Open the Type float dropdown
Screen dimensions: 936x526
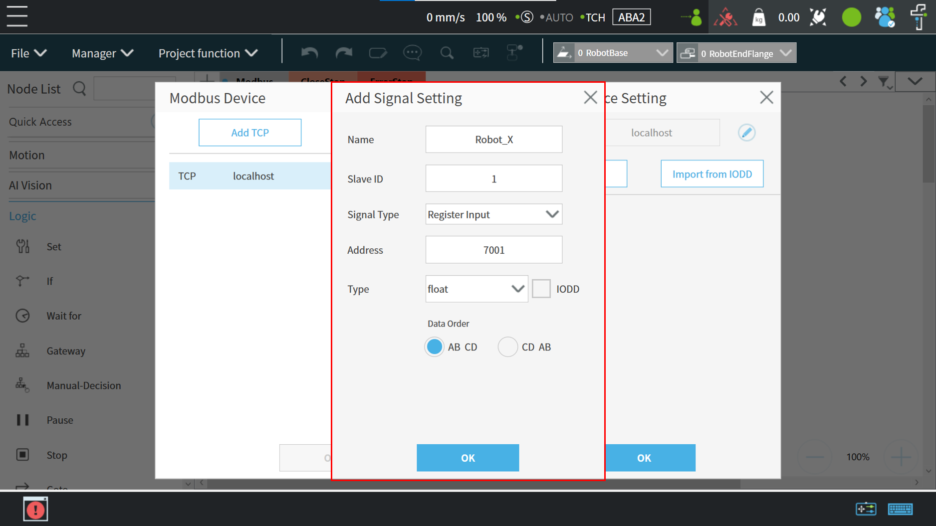point(476,289)
